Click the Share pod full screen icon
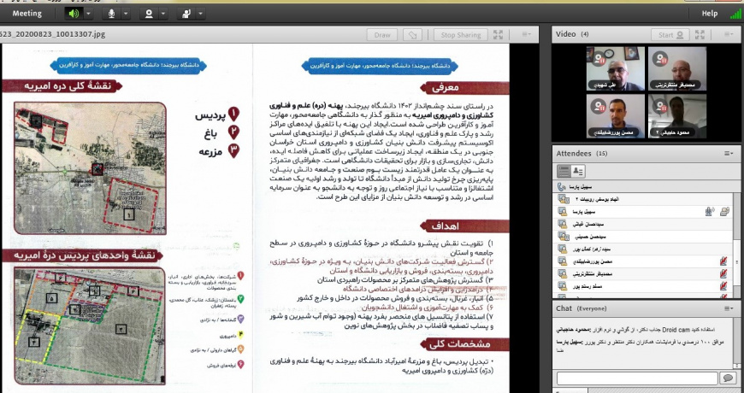The width and height of the screenshot is (744, 393). point(499,35)
